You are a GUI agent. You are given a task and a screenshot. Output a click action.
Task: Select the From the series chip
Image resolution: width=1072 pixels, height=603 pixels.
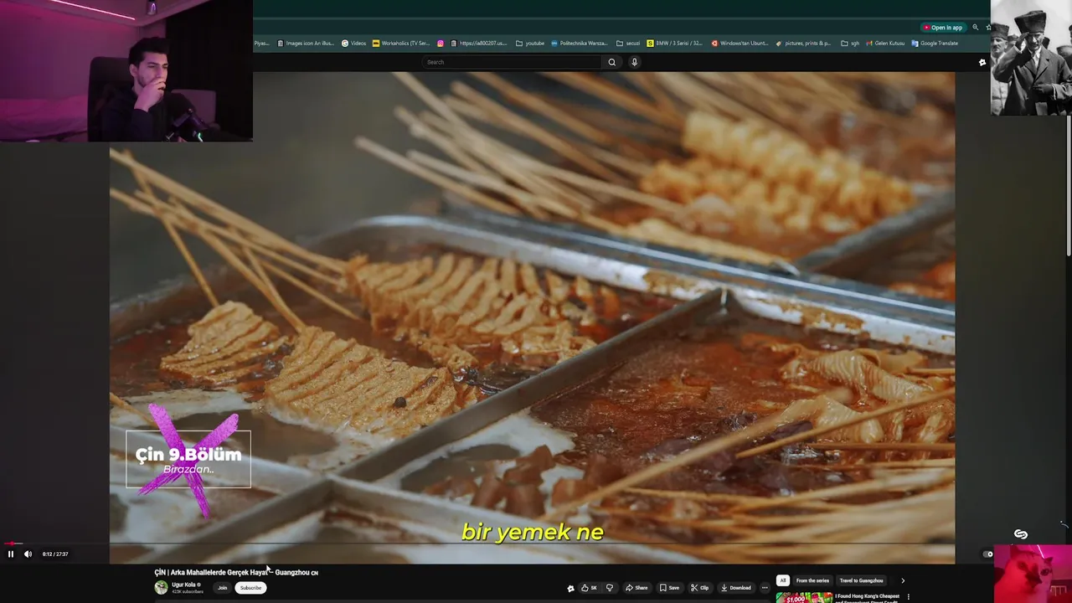(812, 580)
